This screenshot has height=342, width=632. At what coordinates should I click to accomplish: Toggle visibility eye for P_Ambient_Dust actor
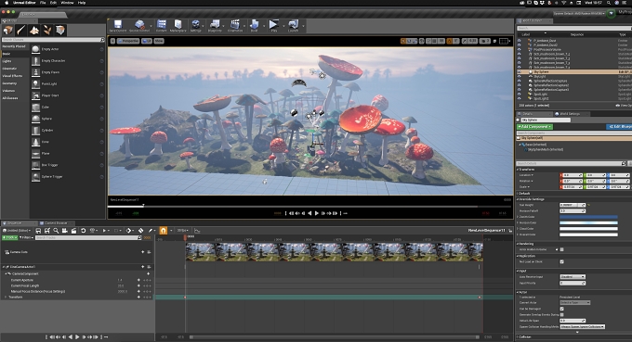[x=520, y=41]
